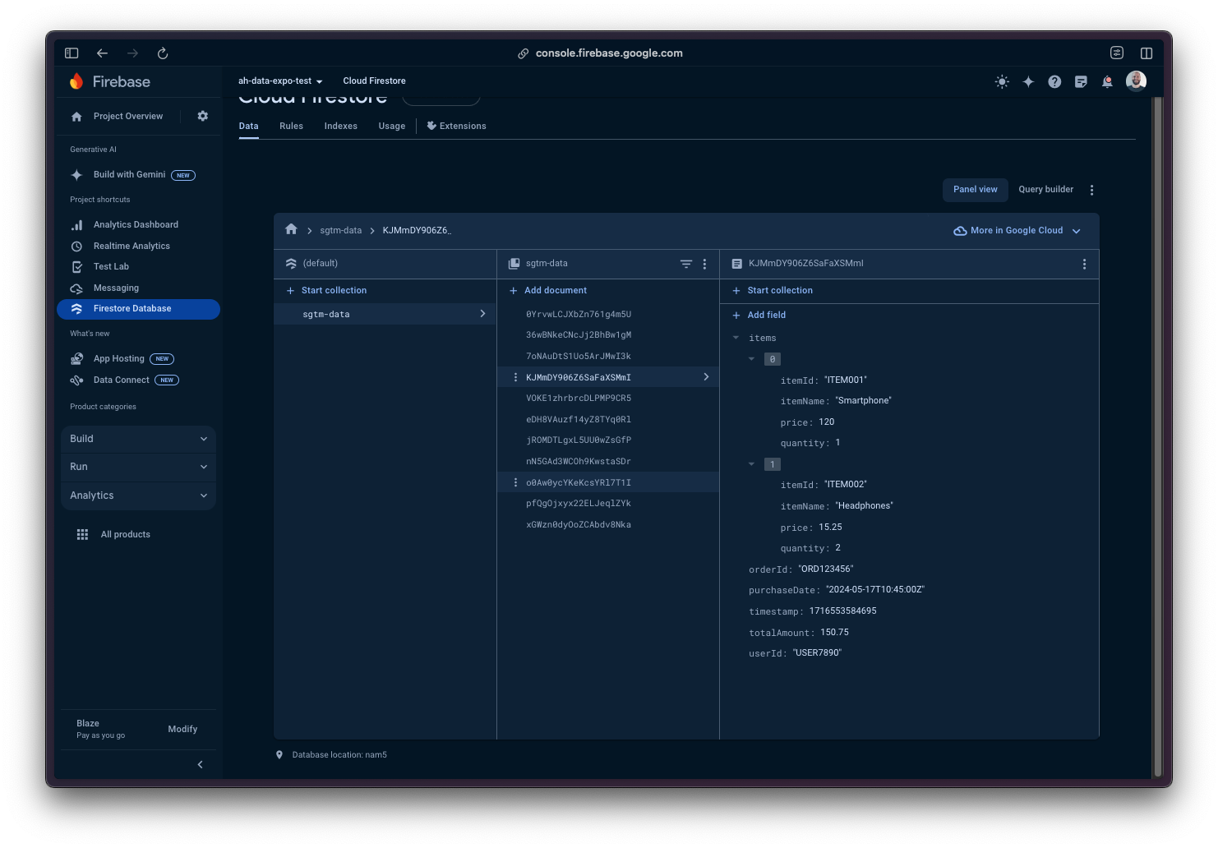Screen dimensions: 1218x848
Task: Expand the Build product category
Action: (138, 439)
